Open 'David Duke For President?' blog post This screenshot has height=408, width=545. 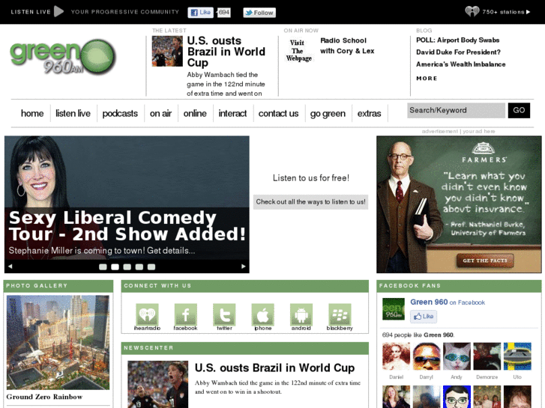(x=458, y=52)
